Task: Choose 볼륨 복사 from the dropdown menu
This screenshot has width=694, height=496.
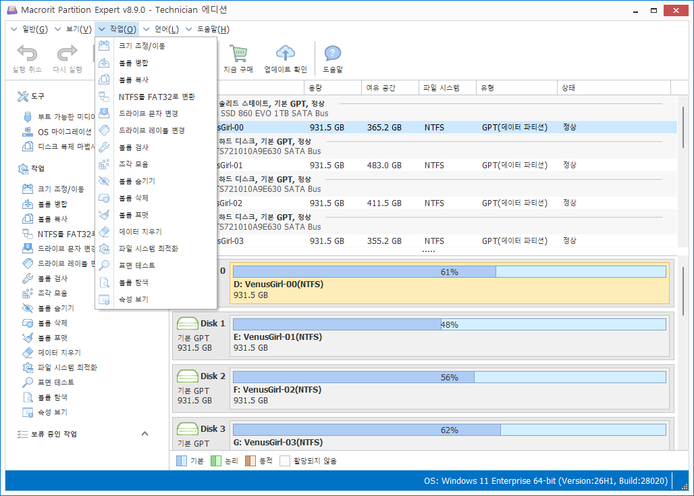Action: pos(156,80)
